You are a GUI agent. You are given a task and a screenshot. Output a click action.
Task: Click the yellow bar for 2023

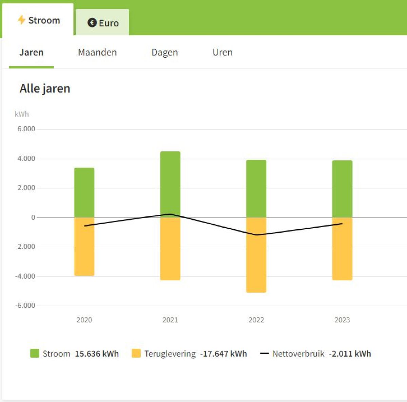(342, 254)
